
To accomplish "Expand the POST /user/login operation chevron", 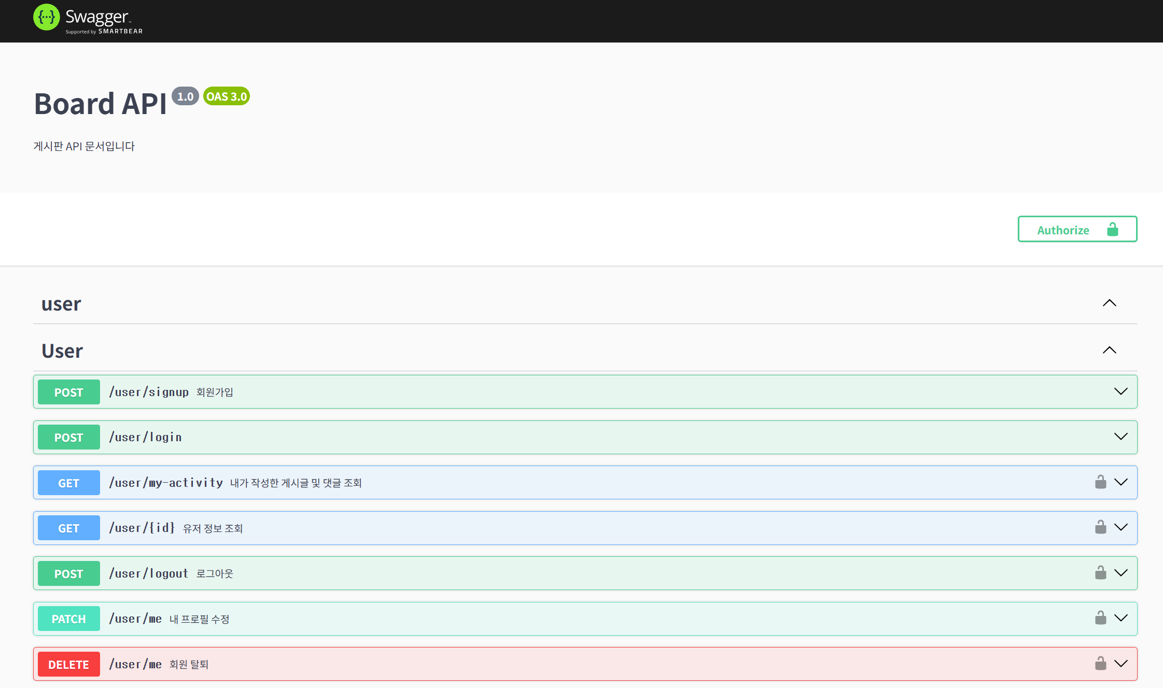I will 1121,437.
